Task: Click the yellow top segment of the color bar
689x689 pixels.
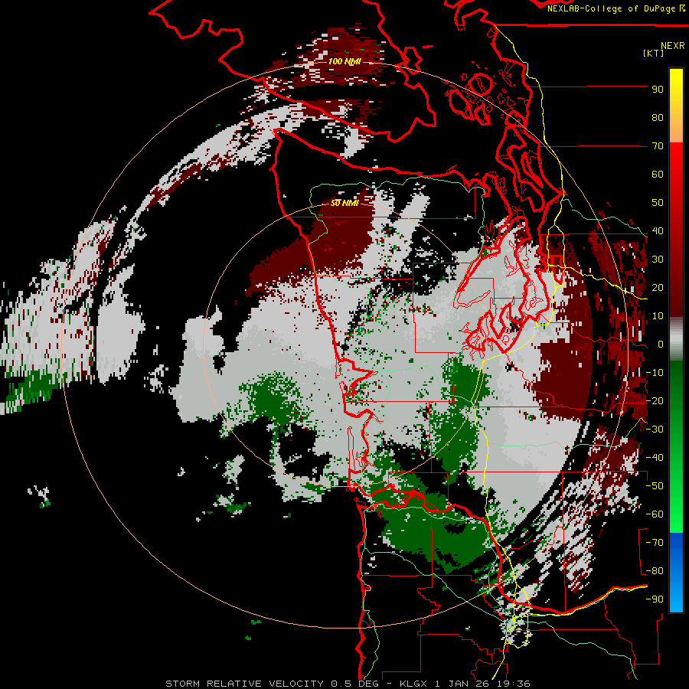Action: [676, 106]
